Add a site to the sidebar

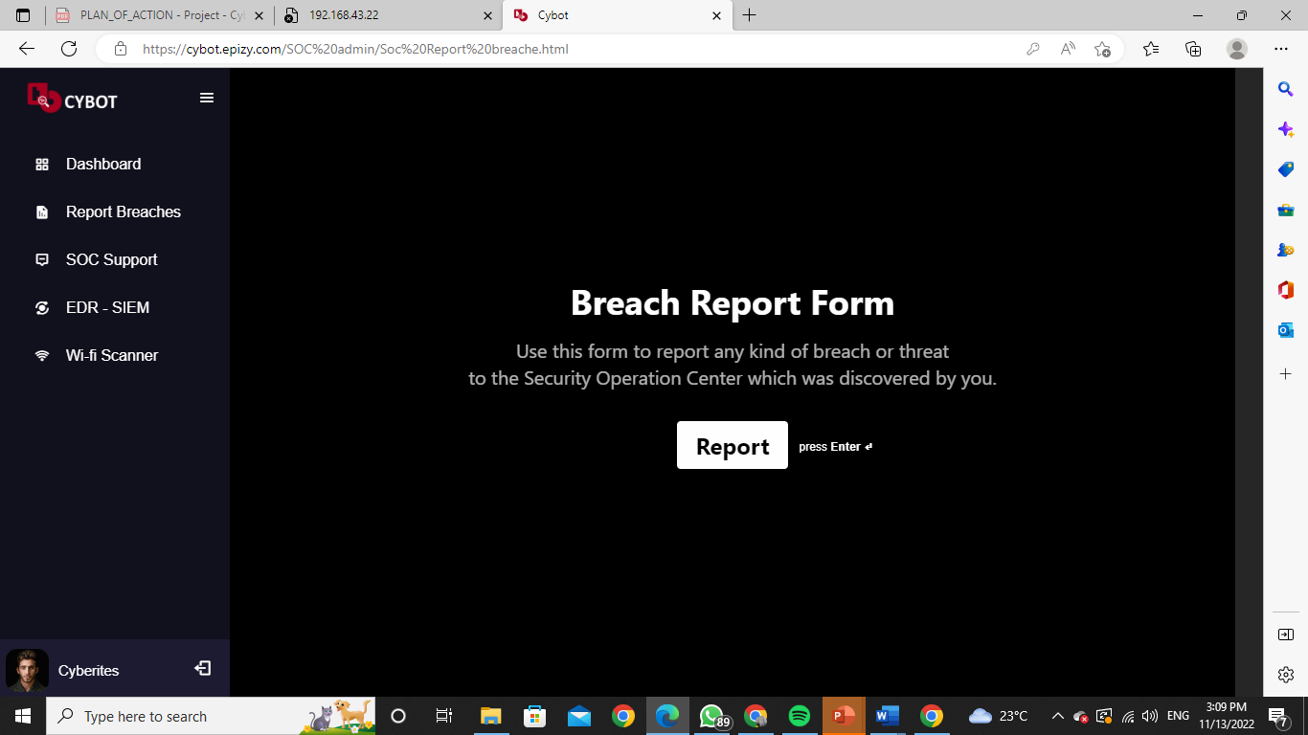point(1286,373)
